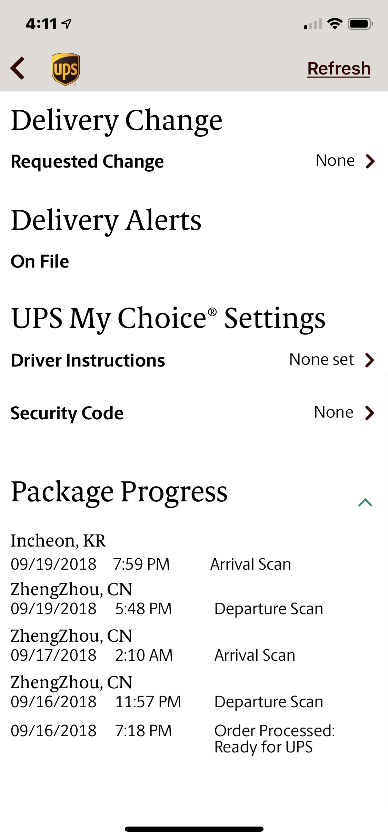Select the Requested Change row
388x840 pixels.
pos(194,161)
